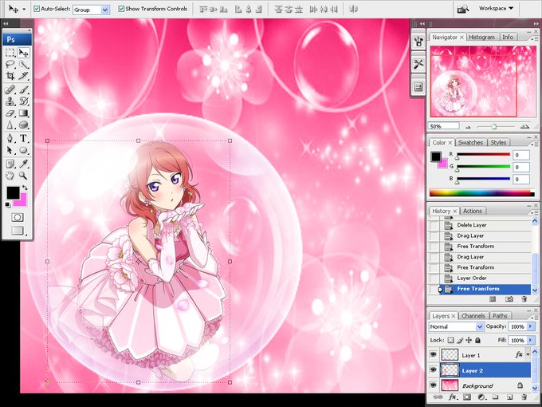Select the Lasso tool

(x=10, y=65)
